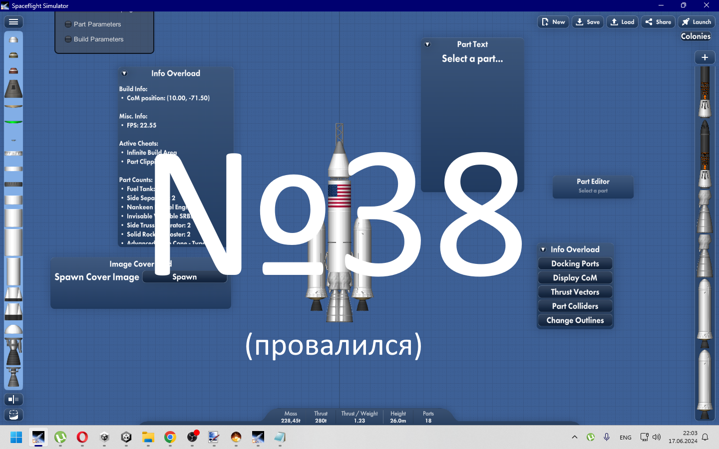
Task: Toggle the symmetry mode icon
Action: (x=13, y=399)
